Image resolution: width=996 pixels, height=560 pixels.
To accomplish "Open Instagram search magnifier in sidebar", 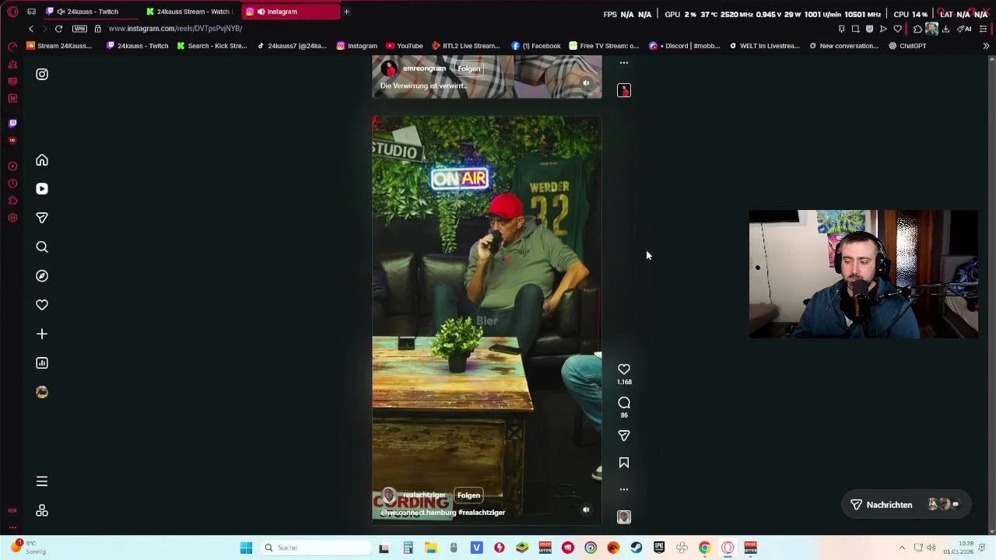I will pyautogui.click(x=42, y=247).
